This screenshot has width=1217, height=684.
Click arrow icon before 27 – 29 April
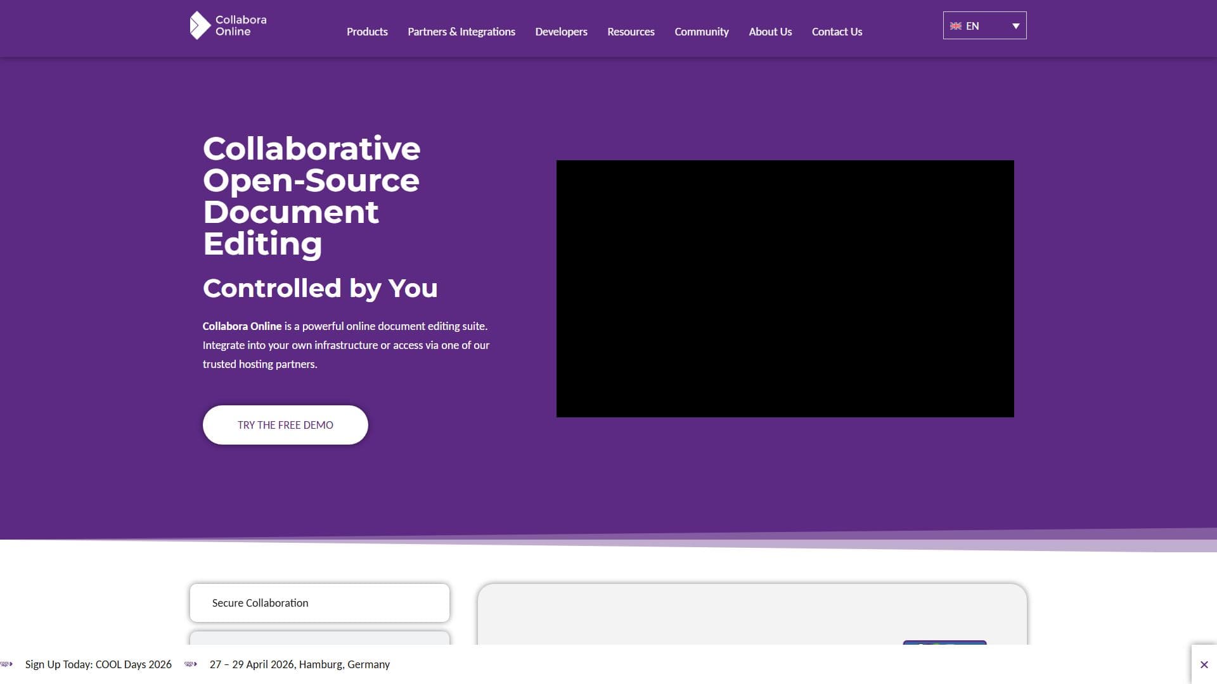[x=191, y=664]
